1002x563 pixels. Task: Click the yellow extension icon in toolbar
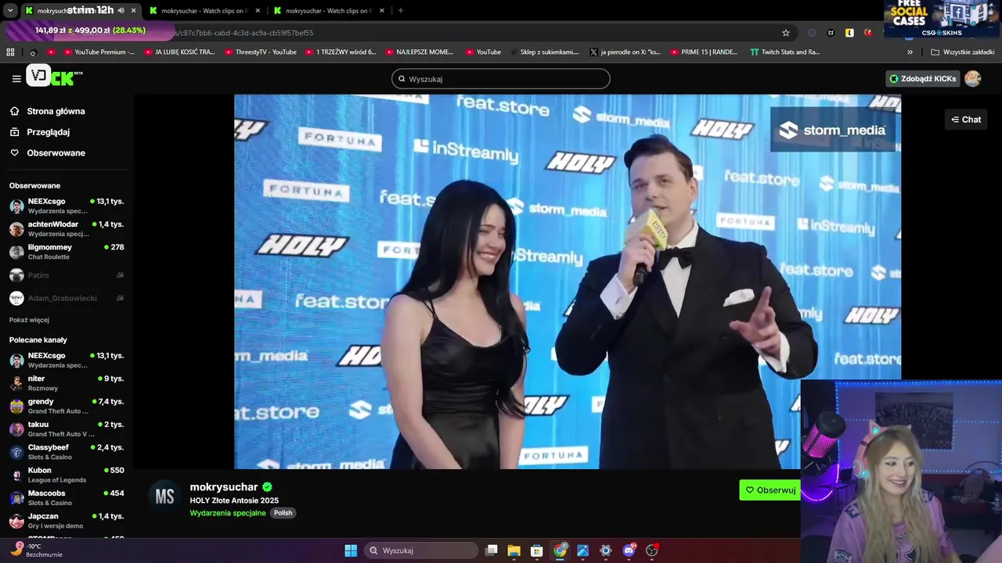coord(849,33)
